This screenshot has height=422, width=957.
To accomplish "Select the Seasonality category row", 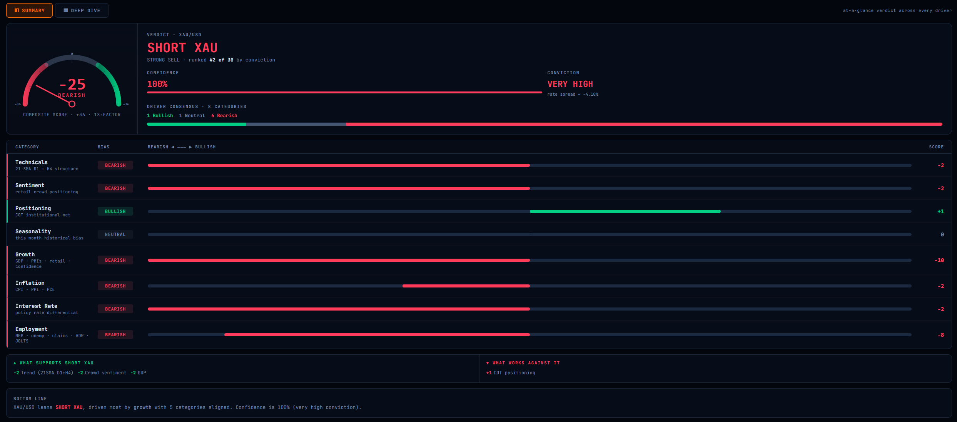I will pyautogui.click(x=479, y=234).
